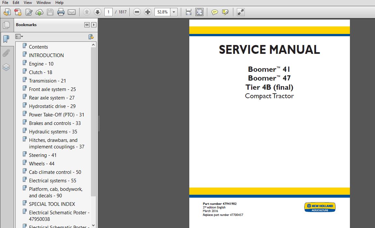Click the fit width scrolling icon
Viewport: 375px width, 228px height.
point(188,12)
